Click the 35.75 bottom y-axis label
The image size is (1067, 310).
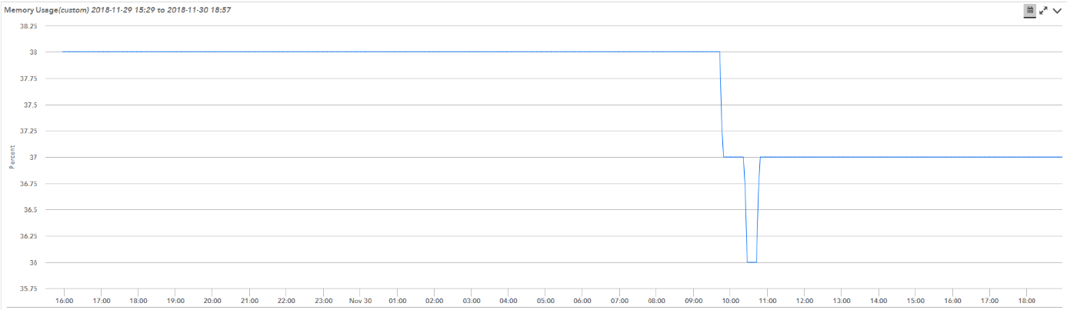[x=28, y=288]
